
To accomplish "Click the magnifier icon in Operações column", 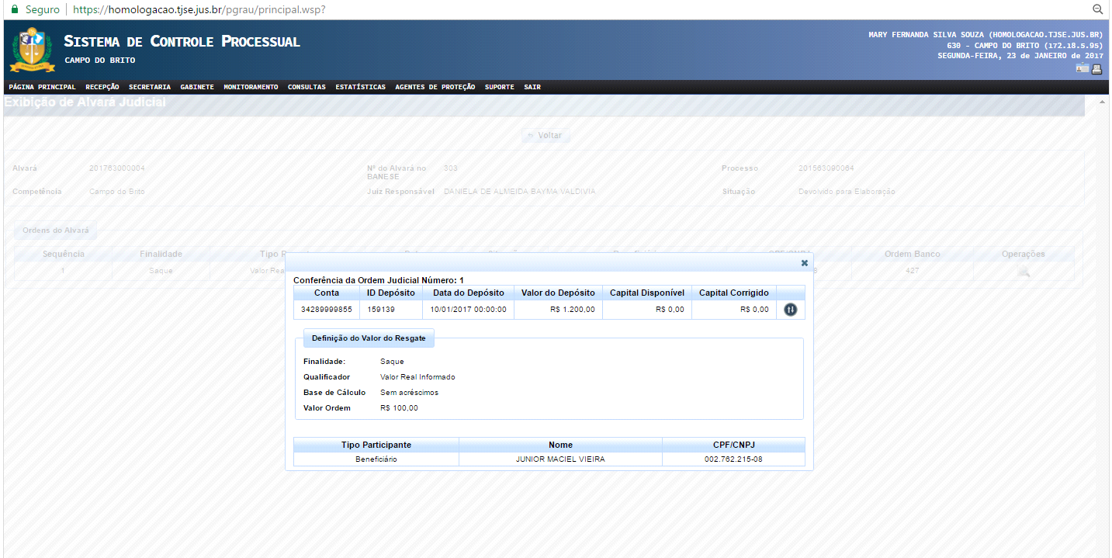I will pos(1024,271).
